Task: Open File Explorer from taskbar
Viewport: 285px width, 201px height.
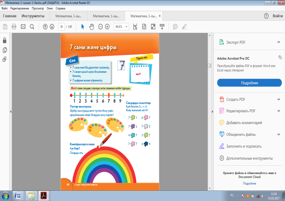Action: tap(31, 196)
